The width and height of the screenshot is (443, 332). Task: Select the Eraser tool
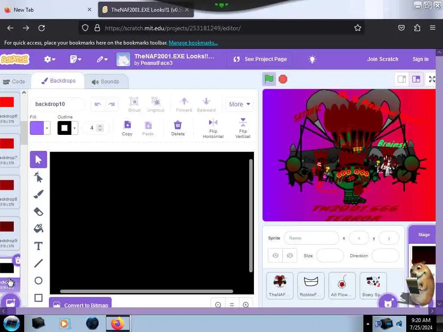[39, 211]
